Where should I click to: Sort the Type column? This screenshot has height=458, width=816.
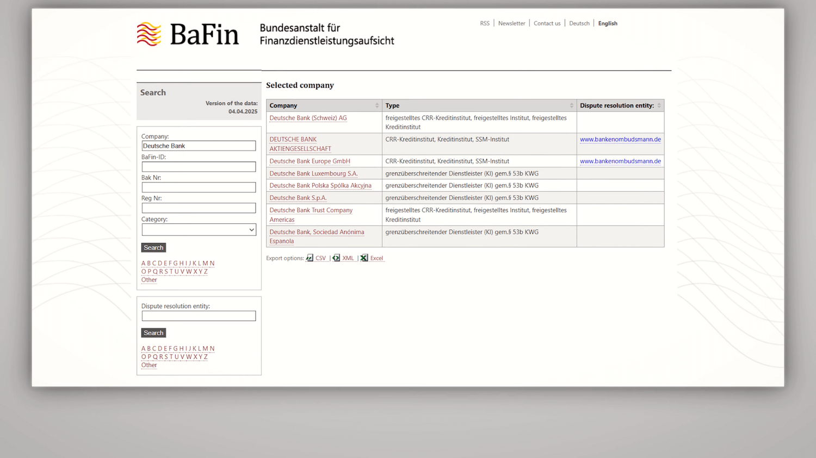(x=571, y=105)
